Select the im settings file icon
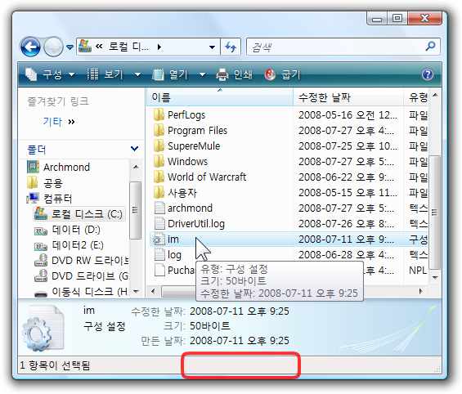Viewport: 462px width, 394px height. click(x=158, y=240)
